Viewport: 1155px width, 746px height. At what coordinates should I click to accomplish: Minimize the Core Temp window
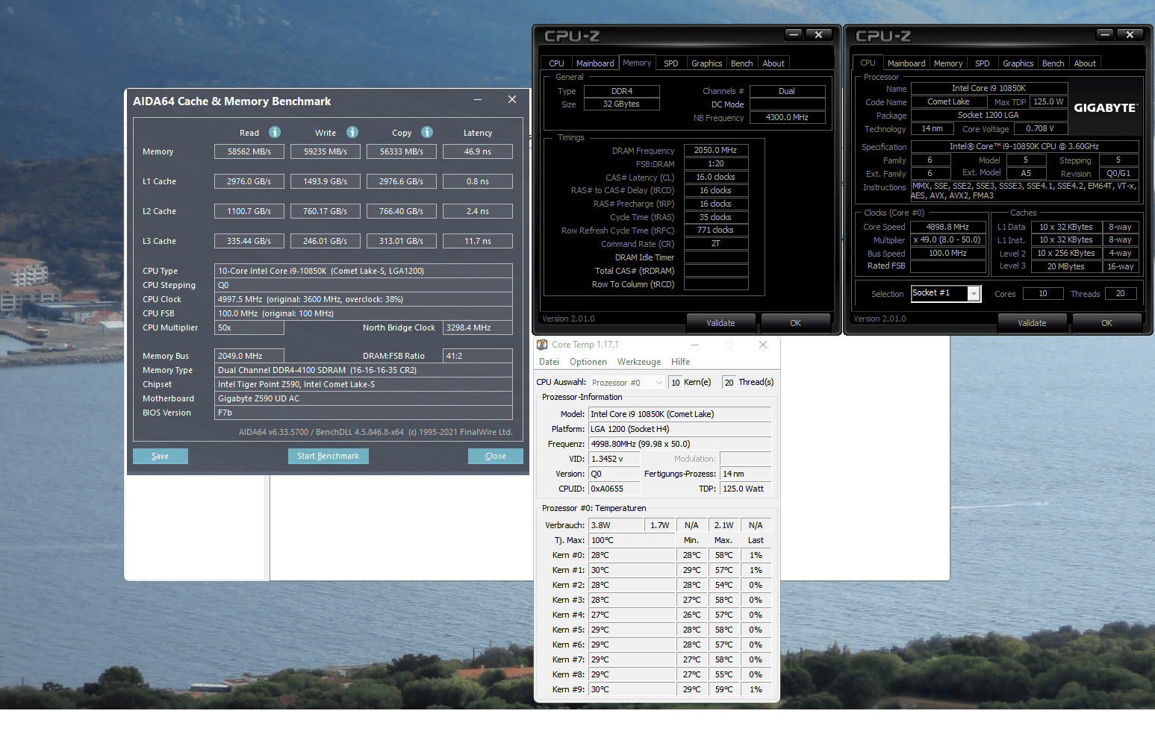click(695, 345)
